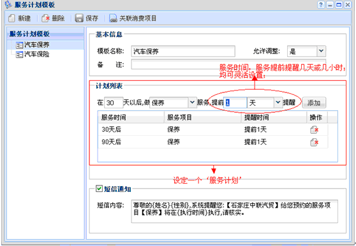356x246 pixels.
Task: Select the 汽车保养 template in the tree
Action: point(33,45)
